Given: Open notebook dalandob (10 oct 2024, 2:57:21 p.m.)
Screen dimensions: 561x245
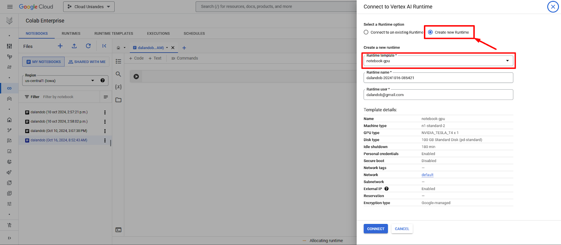Looking at the screenshot, I should click(x=59, y=112).
